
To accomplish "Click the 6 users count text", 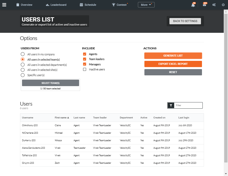I will pos(24,108).
